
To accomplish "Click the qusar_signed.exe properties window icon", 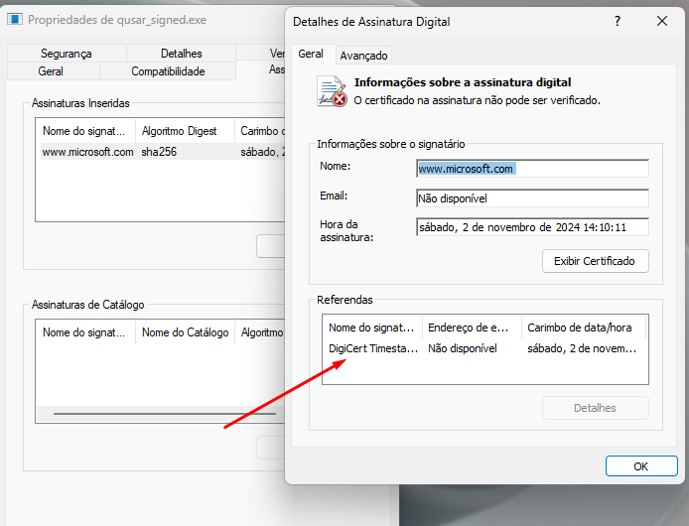I will click(x=15, y=19).
